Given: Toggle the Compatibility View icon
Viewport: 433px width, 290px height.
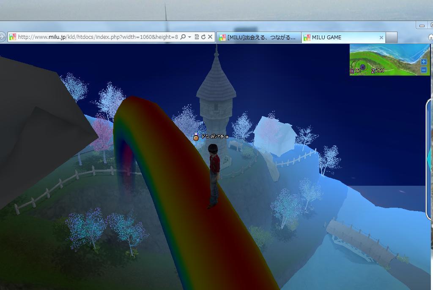Looking at the screenshot, I should pyautogui.click(x=197, y=37).
